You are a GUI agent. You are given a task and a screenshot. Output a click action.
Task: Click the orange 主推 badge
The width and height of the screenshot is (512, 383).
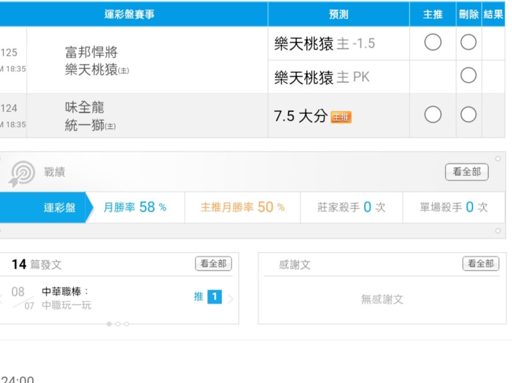(x=341, y=117)
